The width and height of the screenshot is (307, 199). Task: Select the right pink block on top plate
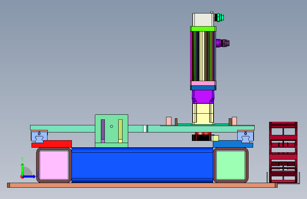(x=234, y=121)
